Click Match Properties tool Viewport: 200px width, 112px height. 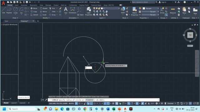pos(135,11)
